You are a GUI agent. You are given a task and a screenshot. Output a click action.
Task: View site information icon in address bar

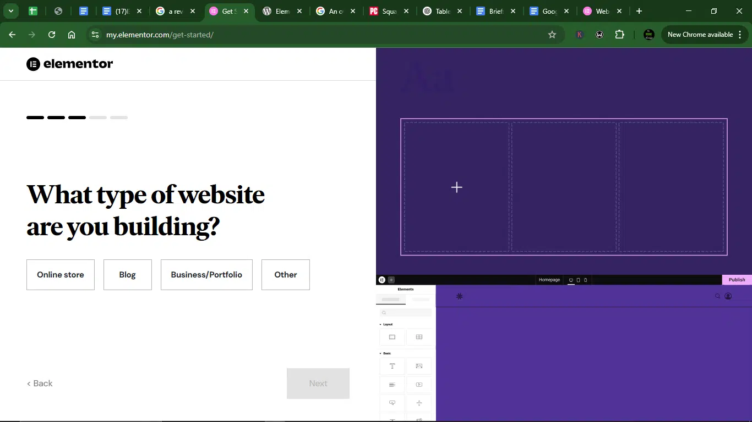pos(95,35)
